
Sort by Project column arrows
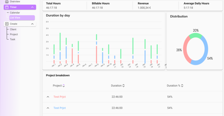64,86
